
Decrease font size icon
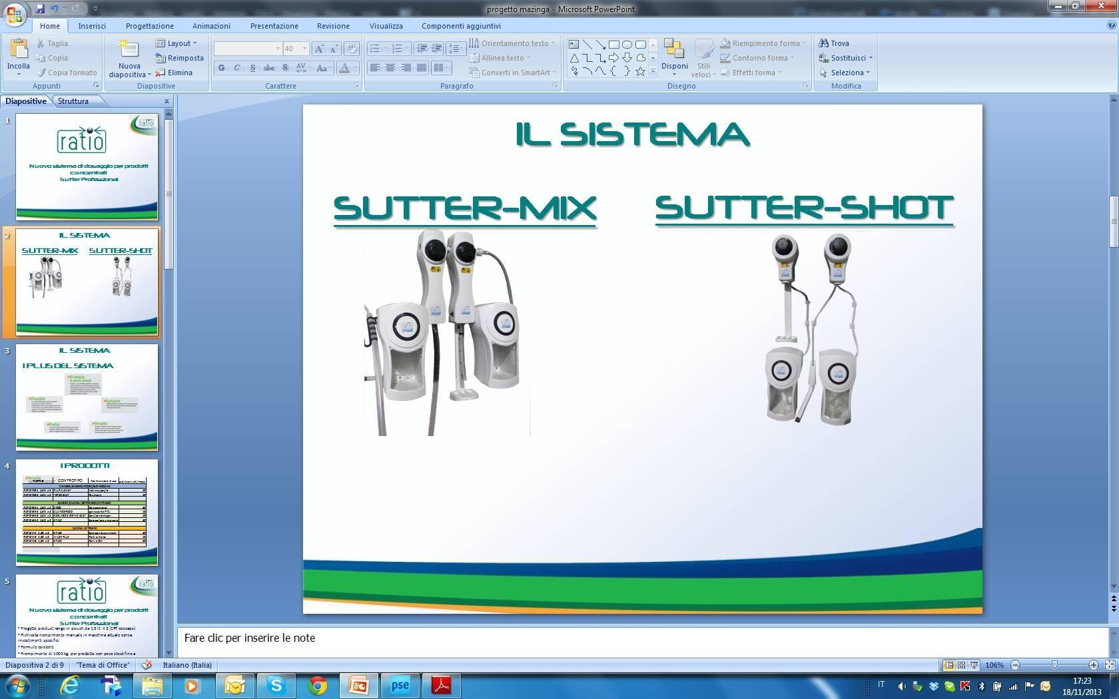coord(333,49)
